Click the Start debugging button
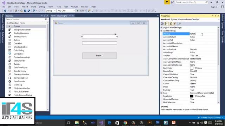Screen dimensions: 225x126 (x=80, y=11)
